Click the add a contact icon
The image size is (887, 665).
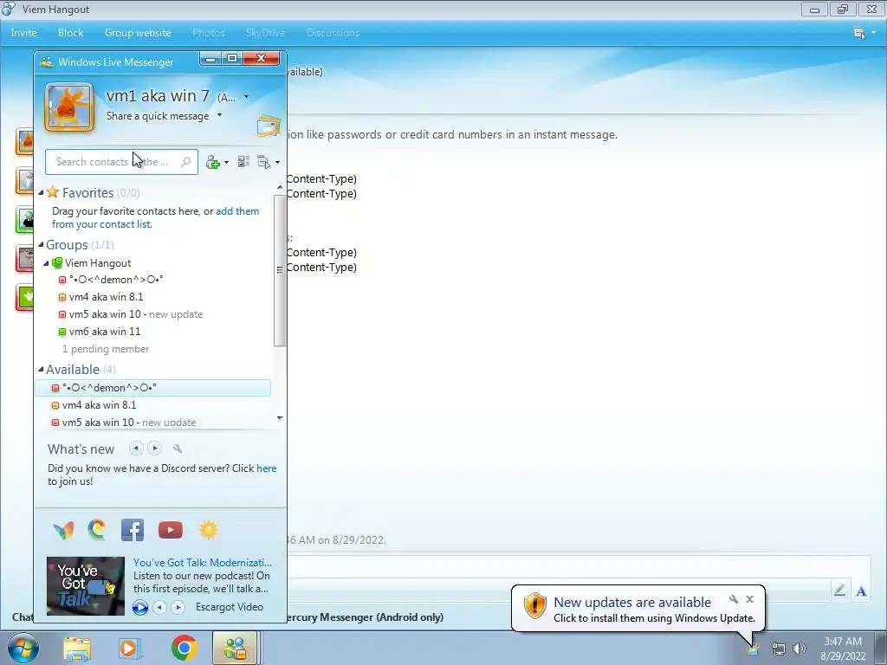pos(213,162)
